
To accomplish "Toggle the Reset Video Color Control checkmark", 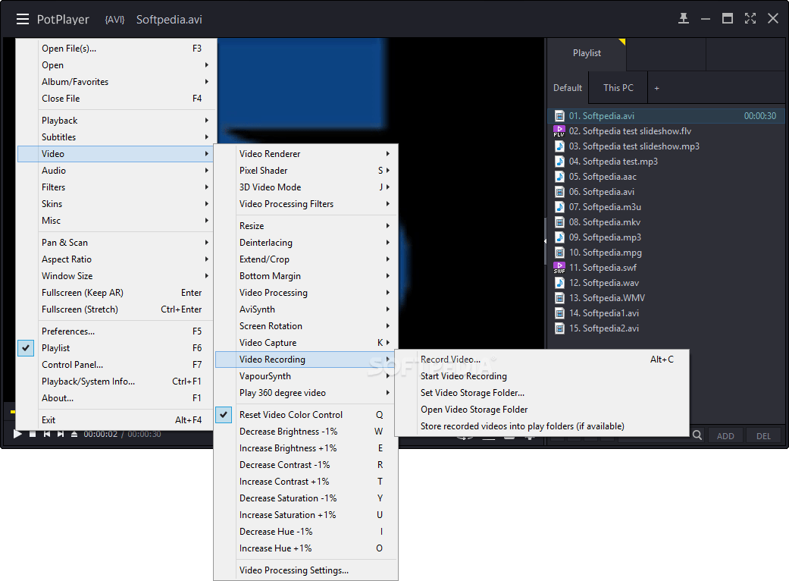I will click(x=224, y=414).
